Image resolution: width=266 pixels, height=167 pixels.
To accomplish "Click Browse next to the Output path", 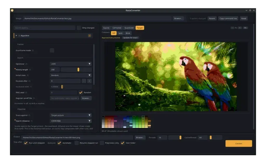I will coord(140,137).
